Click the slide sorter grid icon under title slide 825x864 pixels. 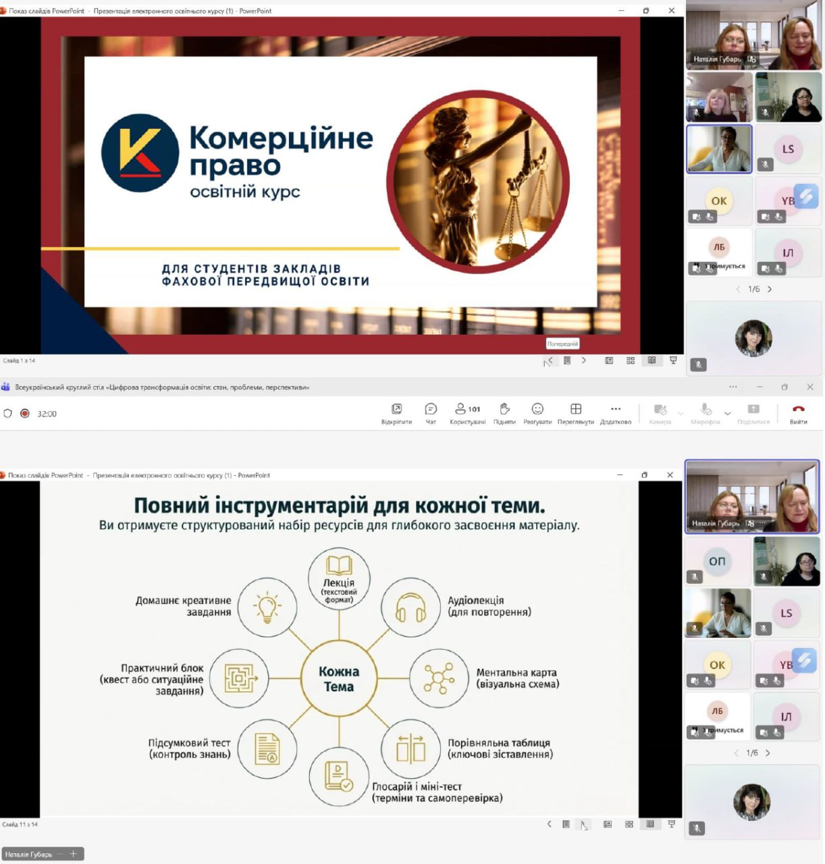pos(631,360)
